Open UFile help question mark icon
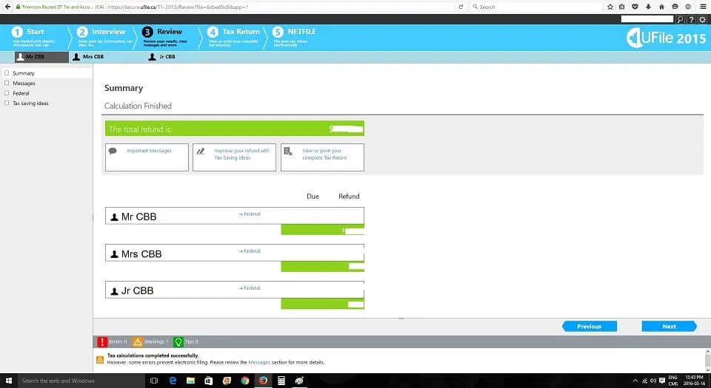 click(691, 19)
